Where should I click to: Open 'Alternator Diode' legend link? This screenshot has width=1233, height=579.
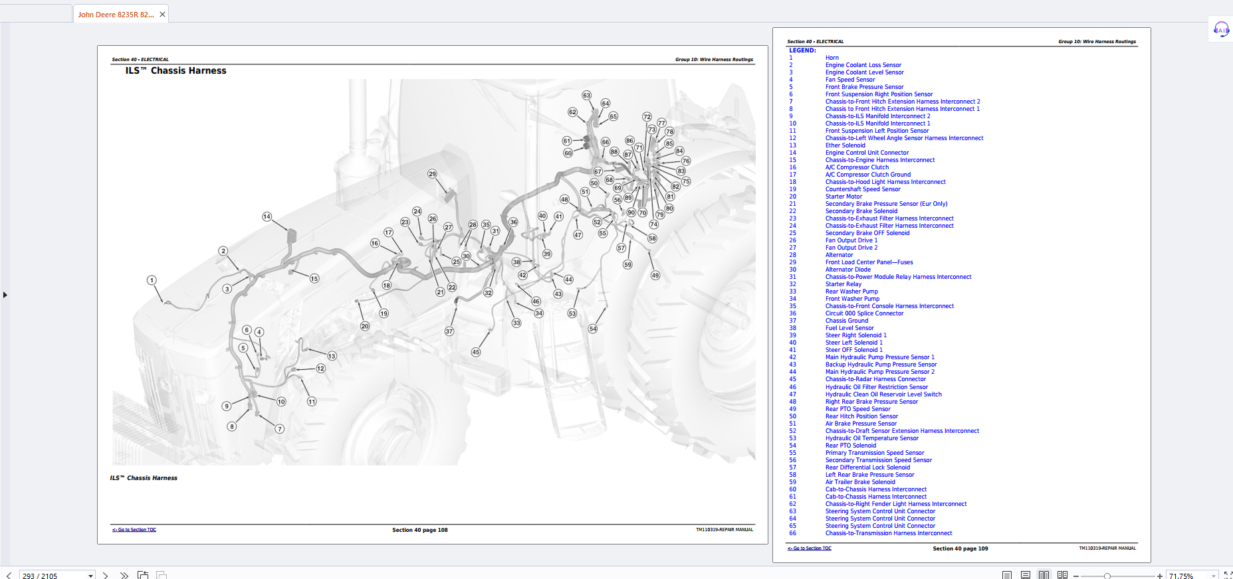pyautogui.click(x=848, y=270)
